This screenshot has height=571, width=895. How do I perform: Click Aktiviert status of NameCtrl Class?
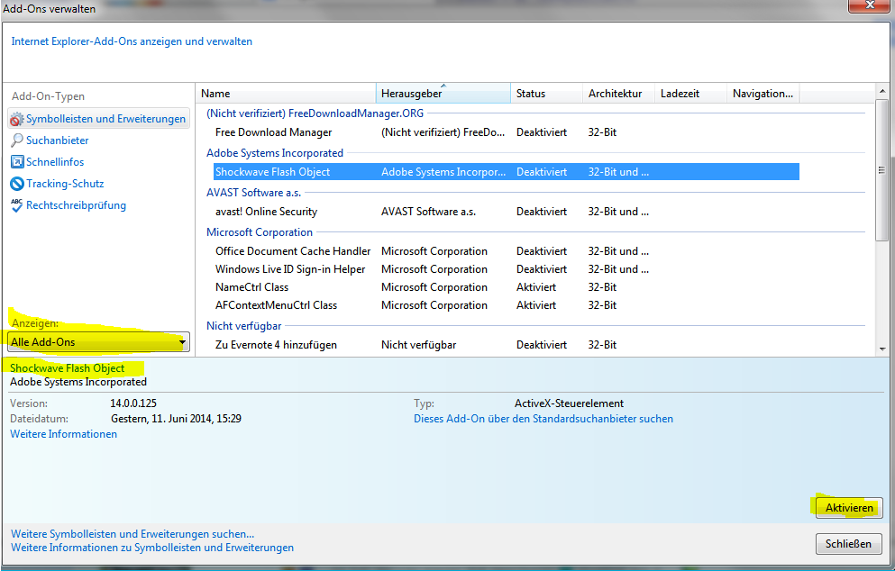[x=536, y=287]
